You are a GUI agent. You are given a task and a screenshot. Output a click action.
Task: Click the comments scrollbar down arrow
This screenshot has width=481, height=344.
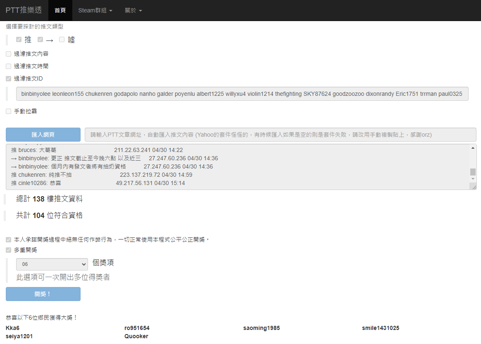pos(473,179)
